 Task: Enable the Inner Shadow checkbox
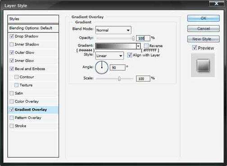point(12,45)
